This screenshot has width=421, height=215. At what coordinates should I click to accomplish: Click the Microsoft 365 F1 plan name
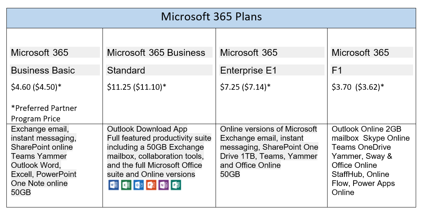360,61
